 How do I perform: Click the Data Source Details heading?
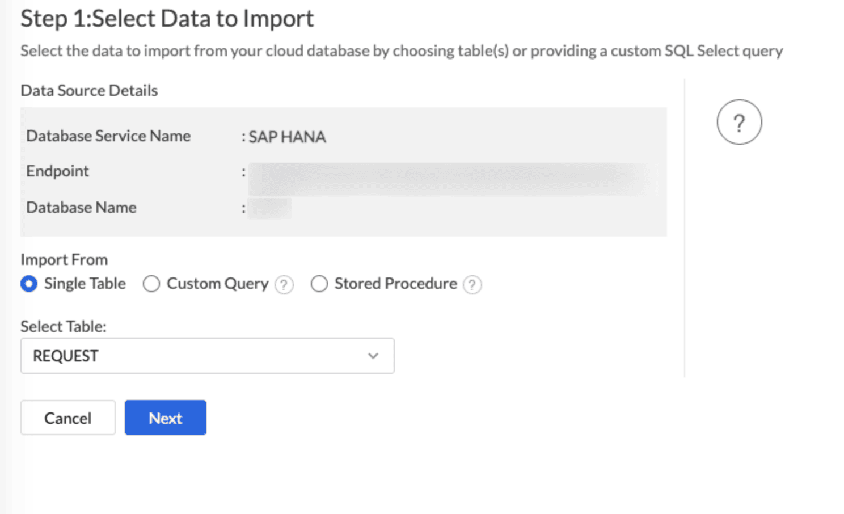tap(89, 91)
